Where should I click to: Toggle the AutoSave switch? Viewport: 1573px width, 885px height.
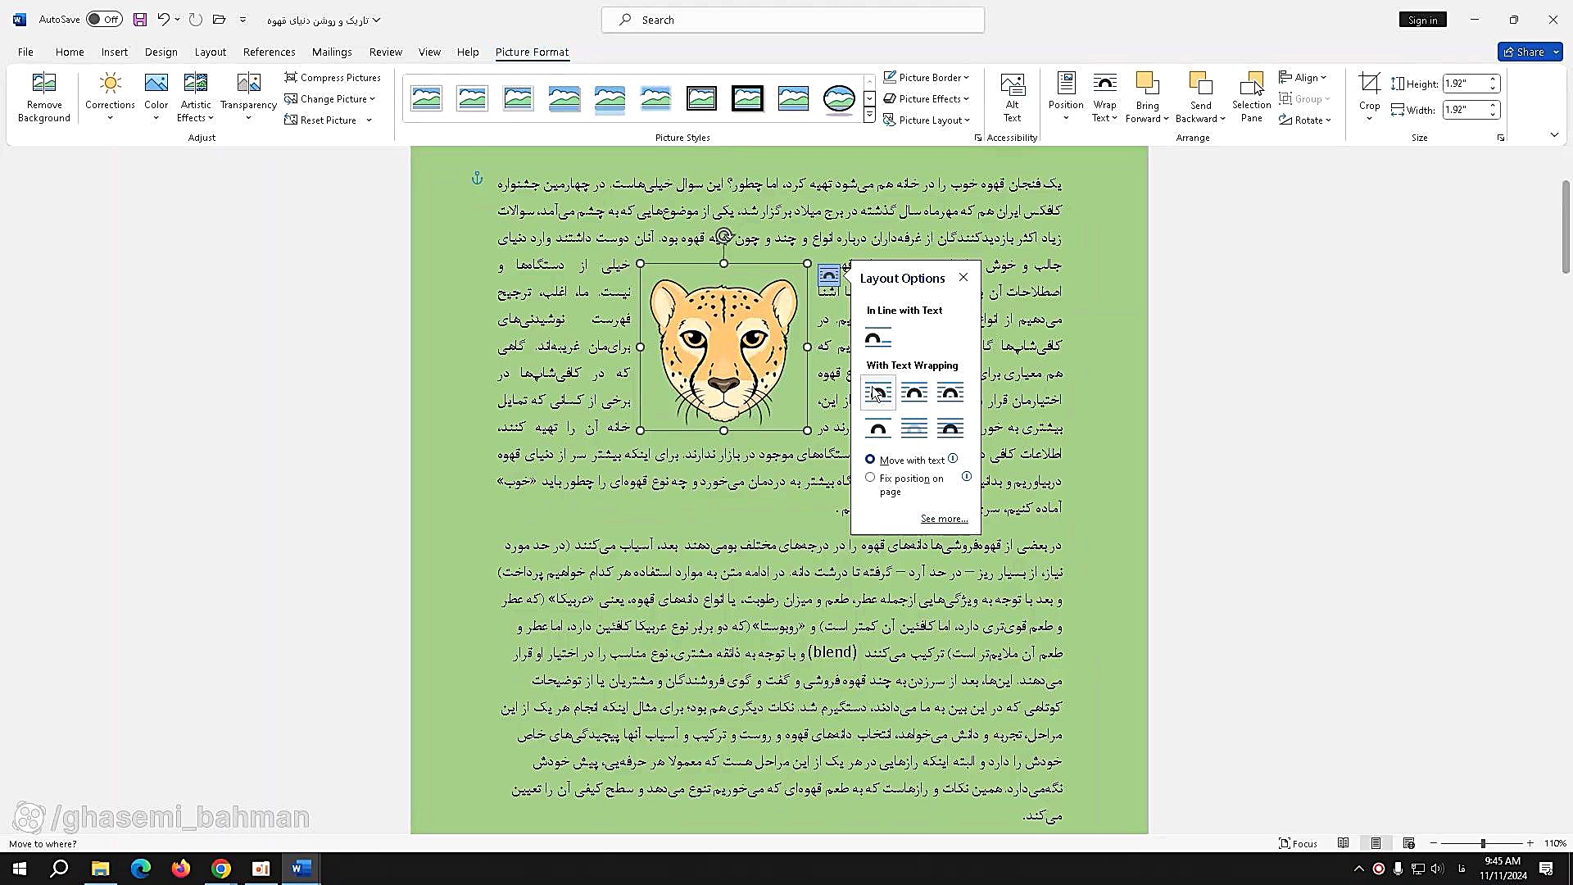point(104,20)
